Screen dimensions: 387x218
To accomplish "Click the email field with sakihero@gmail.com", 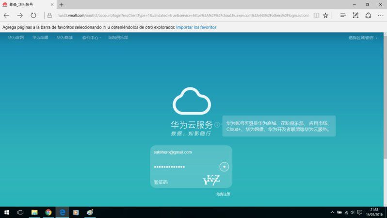I will click(x=191, y=152).
